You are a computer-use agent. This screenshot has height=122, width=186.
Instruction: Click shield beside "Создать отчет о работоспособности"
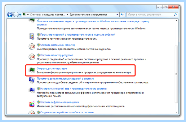pyautogui.click(x=38, y=112)
